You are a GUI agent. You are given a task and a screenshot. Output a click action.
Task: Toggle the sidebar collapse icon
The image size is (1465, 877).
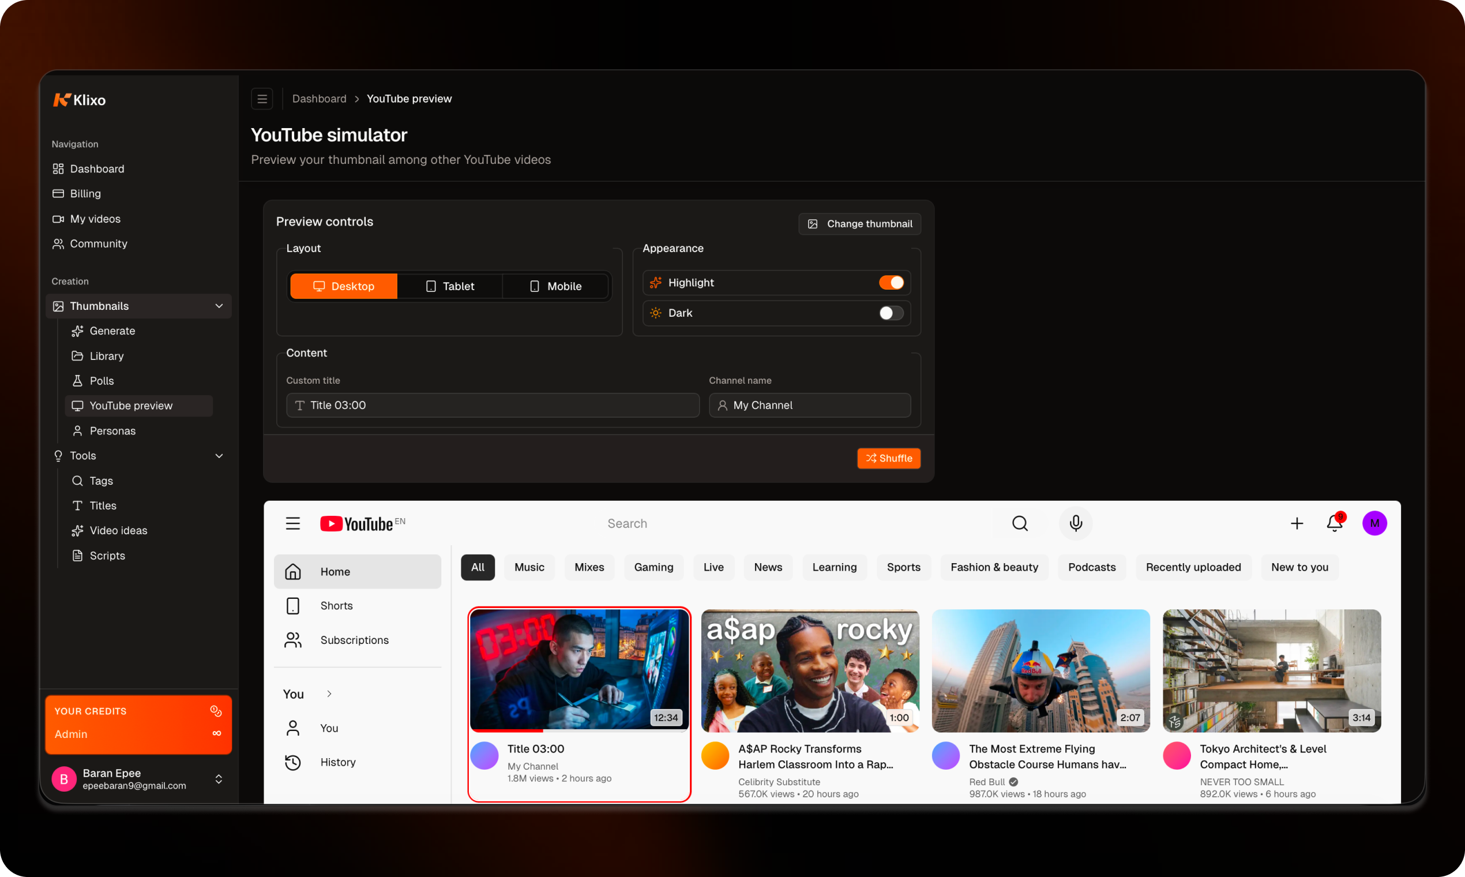point(262,99)
